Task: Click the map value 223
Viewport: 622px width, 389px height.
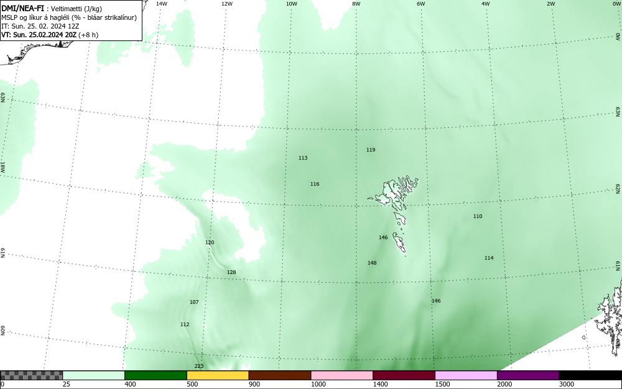Action: pyautogui.click(x=199, y=366)
